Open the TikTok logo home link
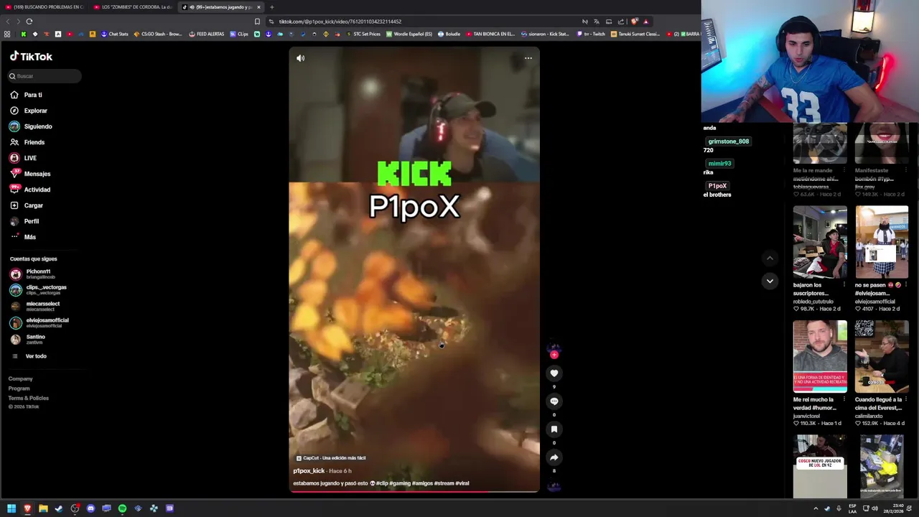The image size is (919, 517). 31,56
